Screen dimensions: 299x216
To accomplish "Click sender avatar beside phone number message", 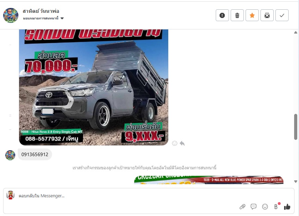I will pos(10,155).
